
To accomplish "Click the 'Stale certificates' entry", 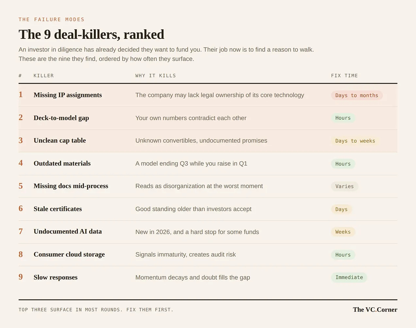I will (x=58, y=209).
